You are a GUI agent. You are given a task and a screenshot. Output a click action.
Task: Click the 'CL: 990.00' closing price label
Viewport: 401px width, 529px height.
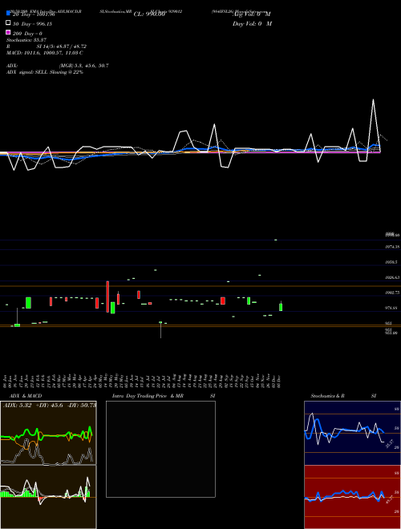[149, 14]
